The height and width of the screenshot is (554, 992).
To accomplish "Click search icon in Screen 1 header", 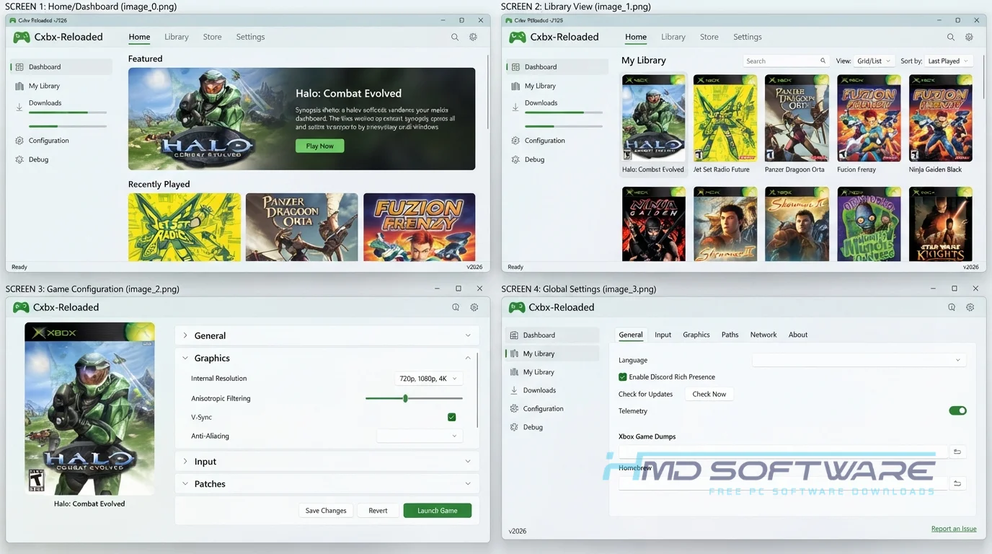I will 455,37.
